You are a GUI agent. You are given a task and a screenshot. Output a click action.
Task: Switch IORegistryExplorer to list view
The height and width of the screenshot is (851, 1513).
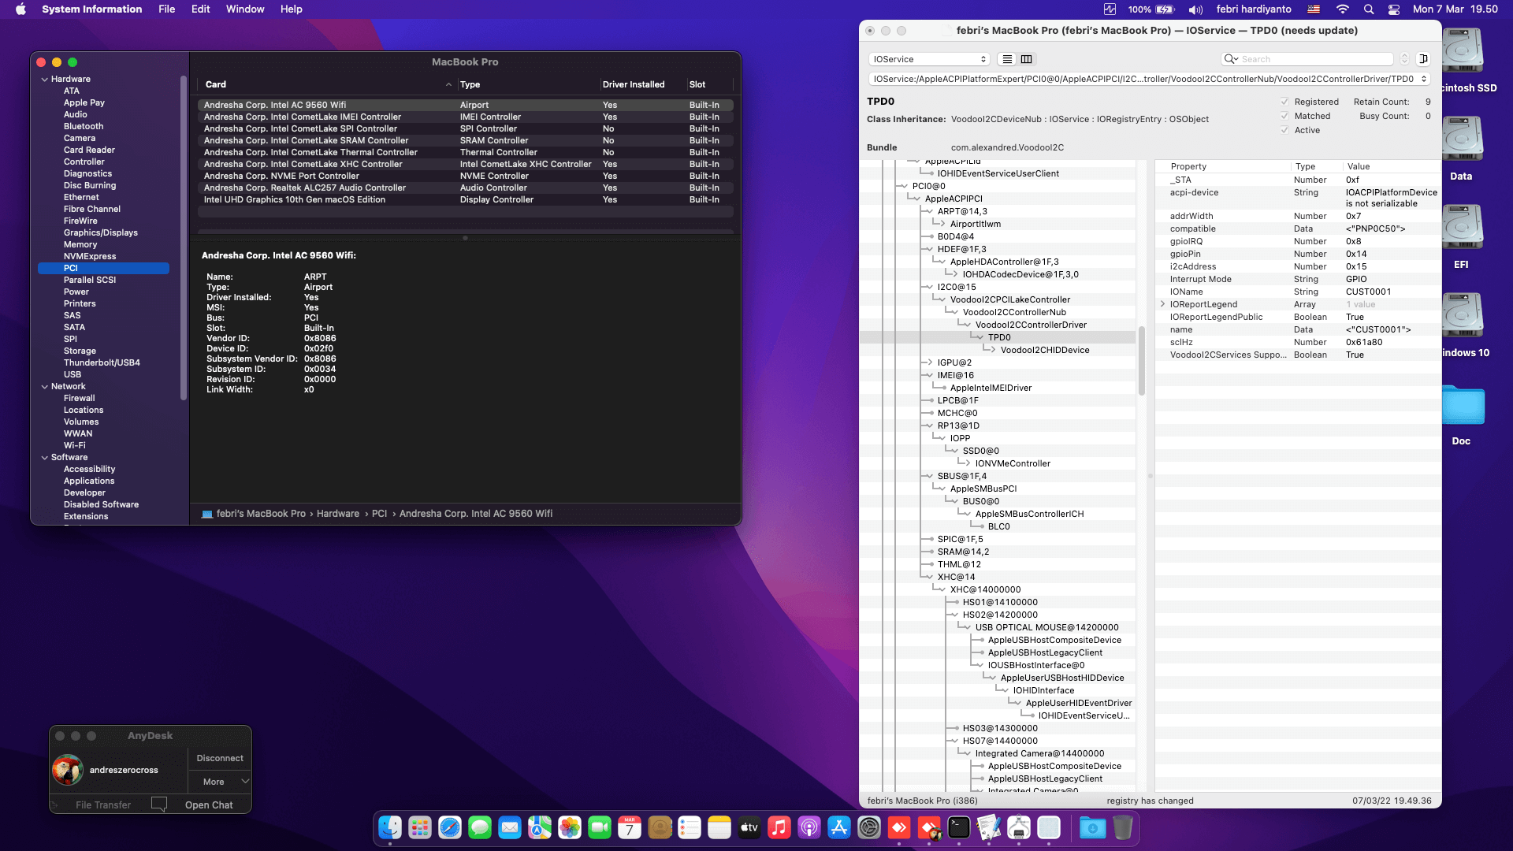pos(1007,59)
